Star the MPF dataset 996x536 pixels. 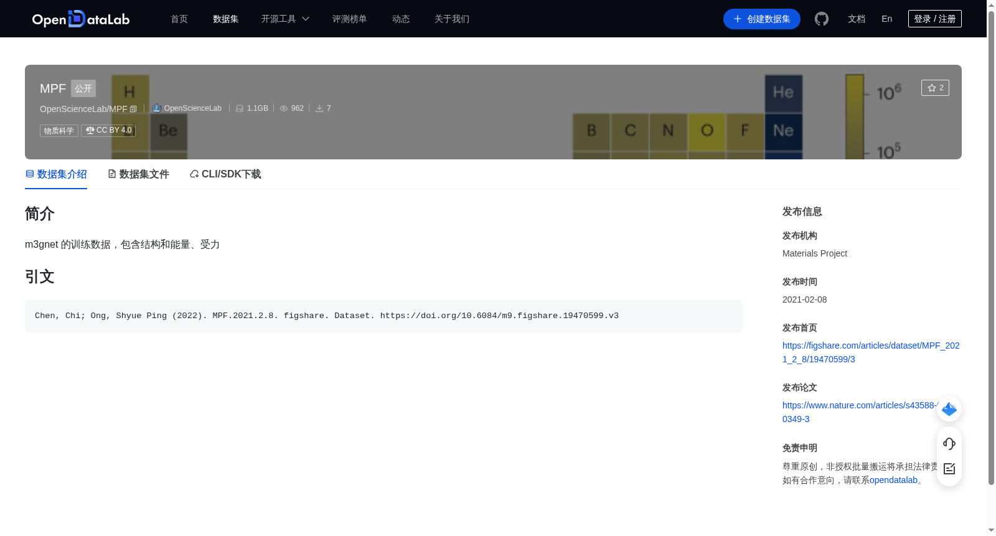935,88
